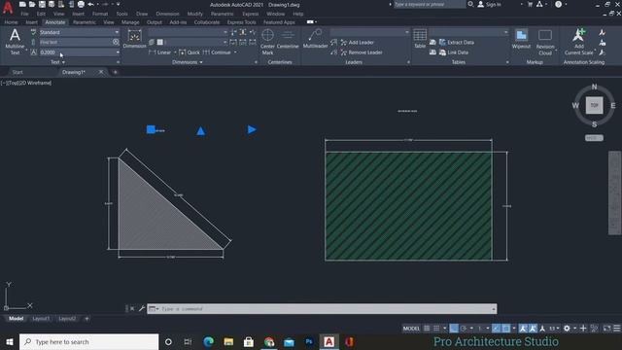Toggle Ortho mode in status bar
This screenshot has width=622, height=350.
[x=454, y=329]
